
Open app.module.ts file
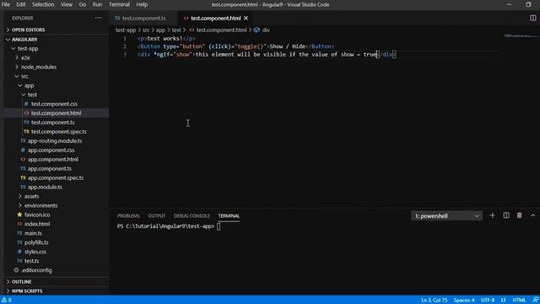point(45,187)
